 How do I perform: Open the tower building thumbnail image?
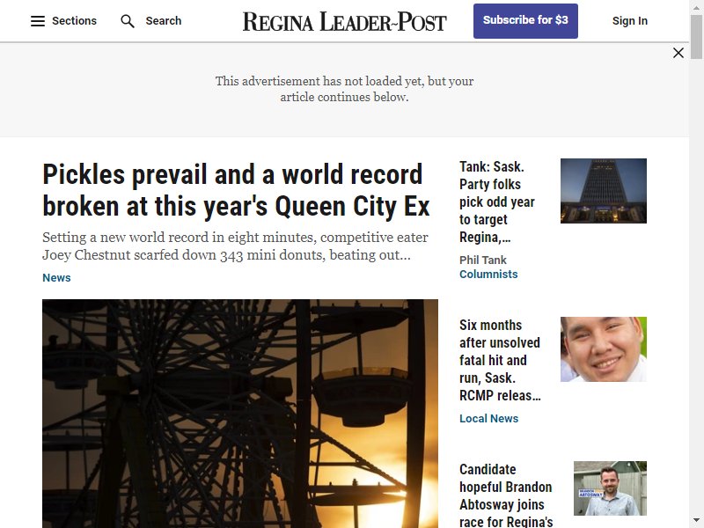604,191
